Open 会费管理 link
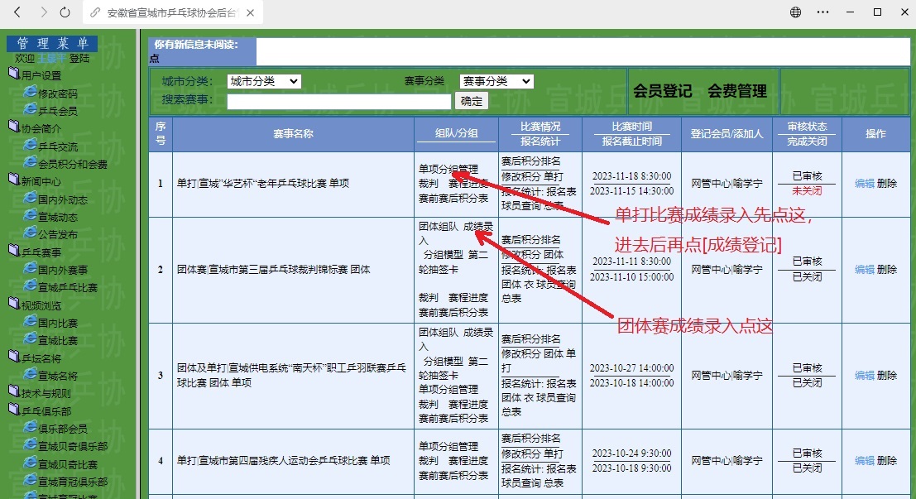The image size is (916, 499). [737, 92]
